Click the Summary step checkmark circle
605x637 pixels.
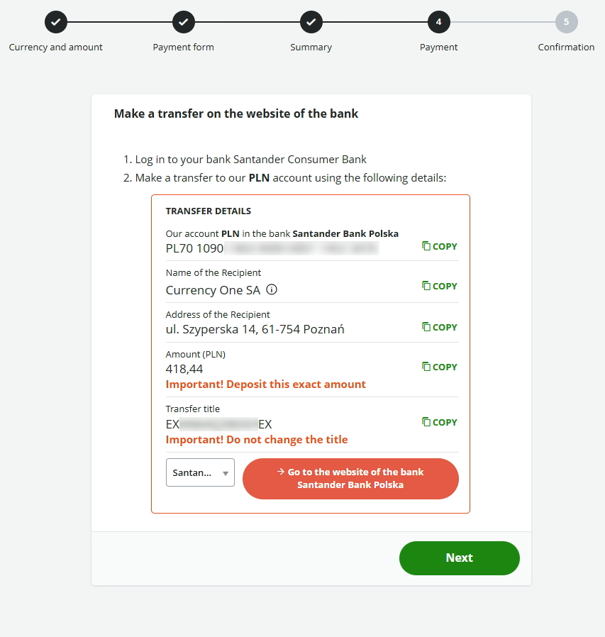[x=311, y=22]
